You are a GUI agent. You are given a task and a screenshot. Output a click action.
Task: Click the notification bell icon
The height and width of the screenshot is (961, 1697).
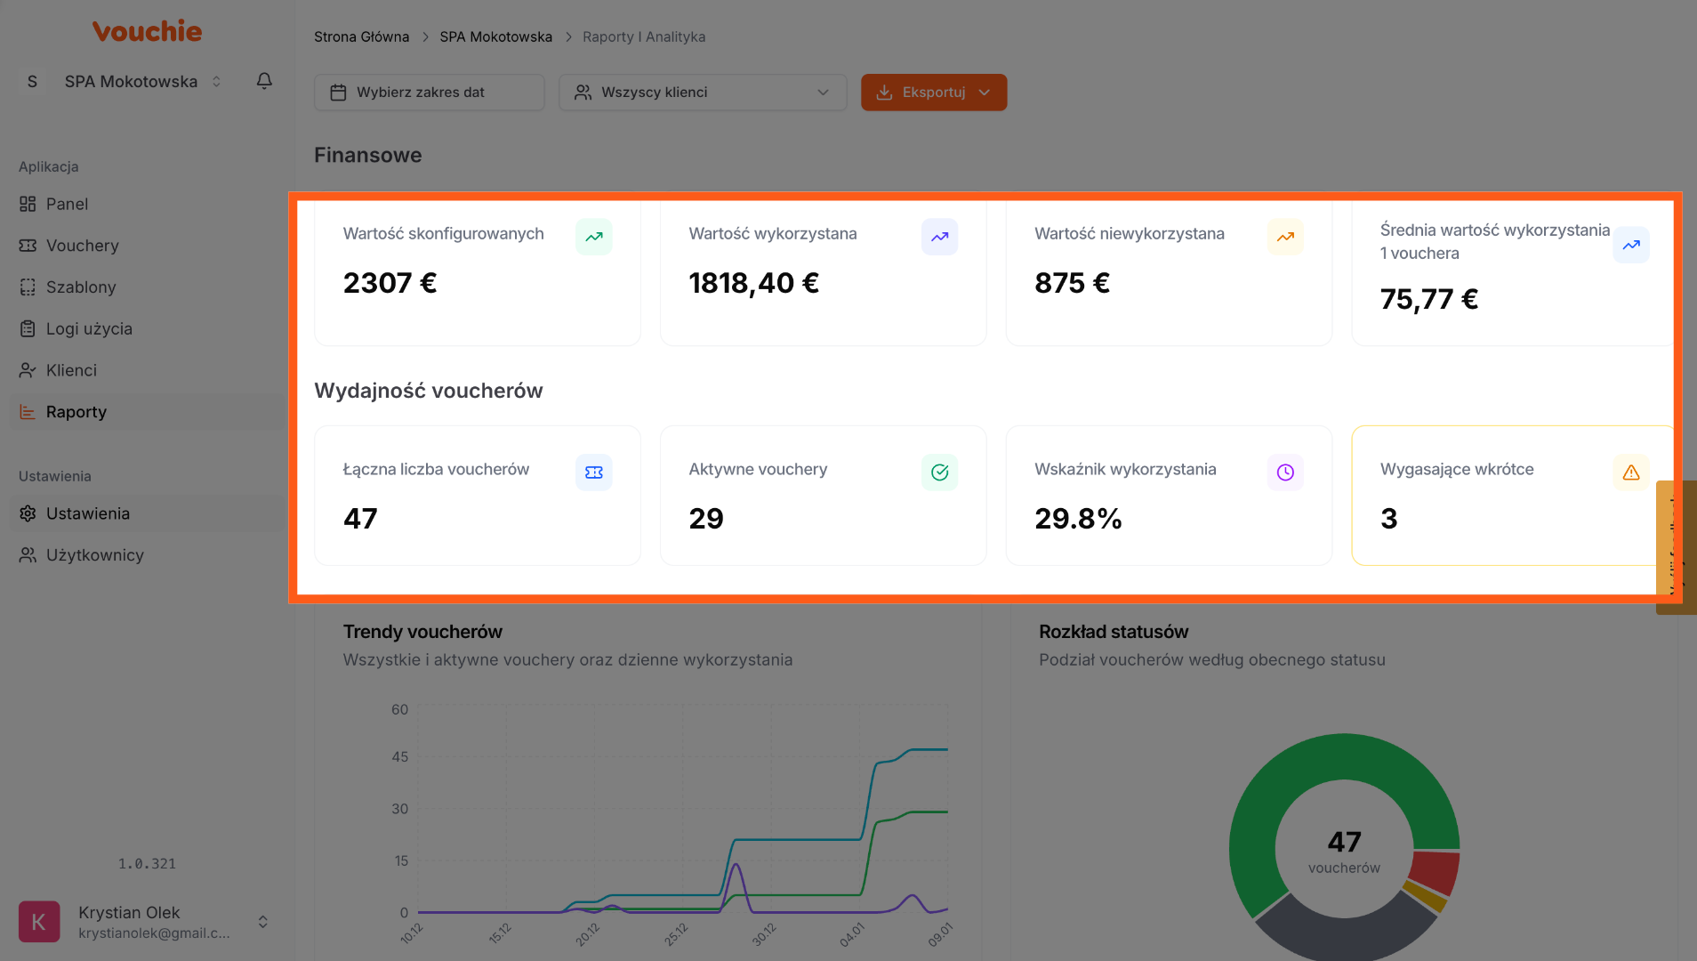point(264,81)
